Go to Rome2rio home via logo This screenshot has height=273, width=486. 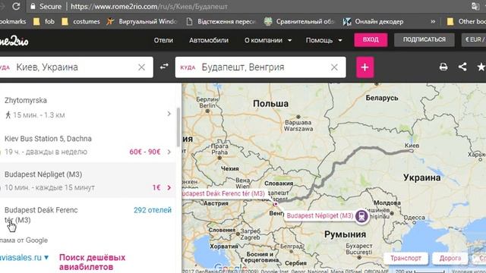[14, 40]
